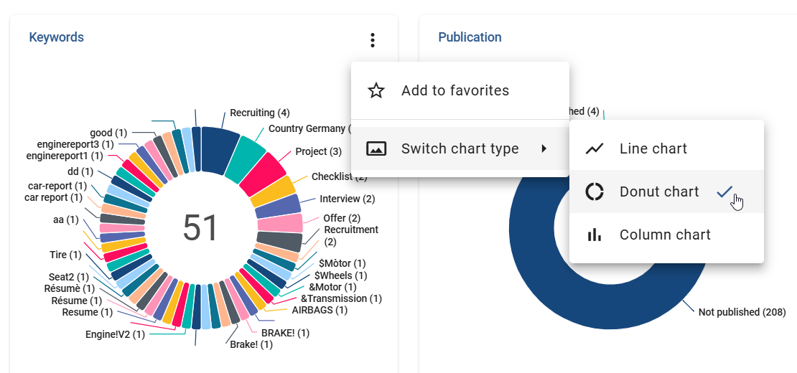This screenshot has height=373, width=797.
Task: Click the donut chart ring icon
Action: 595,192
